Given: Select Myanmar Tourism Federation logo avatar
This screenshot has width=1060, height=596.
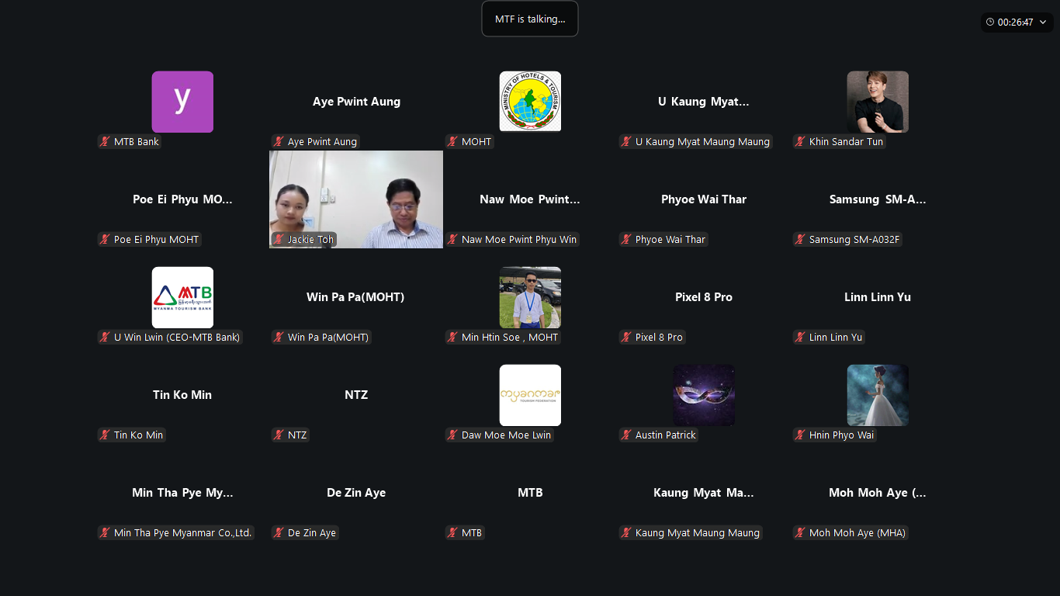Looking at the screenshot, I should pos(530,395).
